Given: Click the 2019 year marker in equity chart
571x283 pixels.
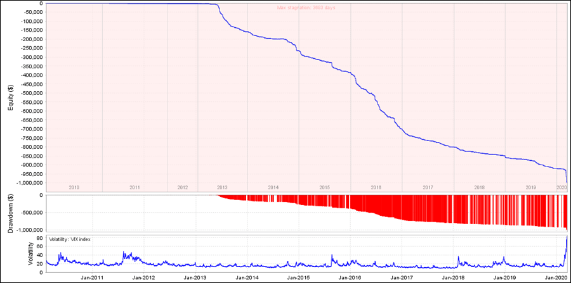Looking at the screenshot, I should 530,187.
